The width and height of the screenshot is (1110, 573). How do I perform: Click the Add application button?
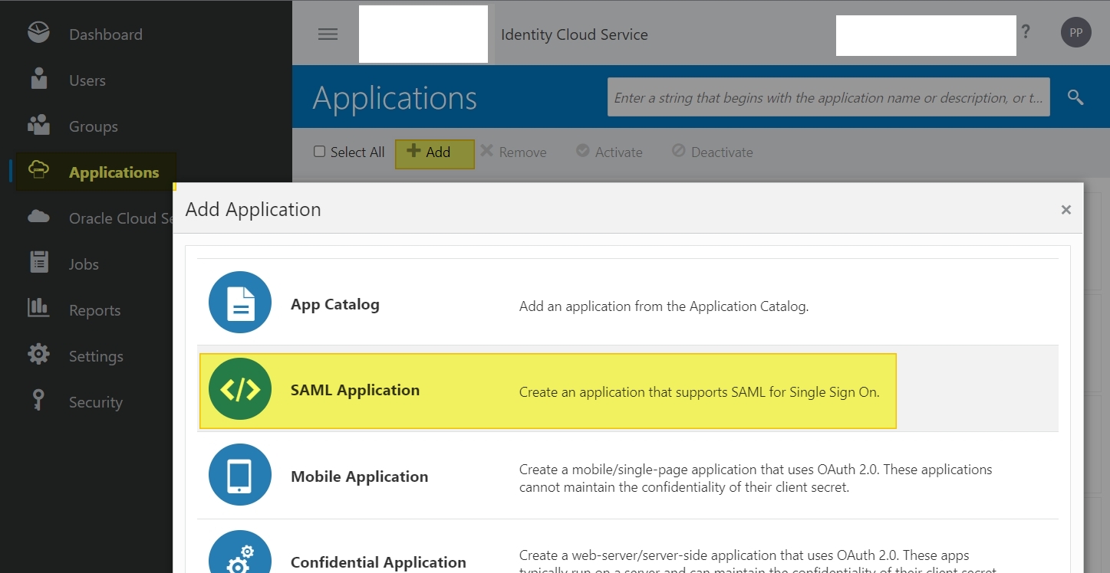click(x=434, y=152)
